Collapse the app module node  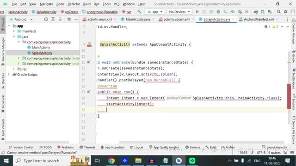coord(9,26)
